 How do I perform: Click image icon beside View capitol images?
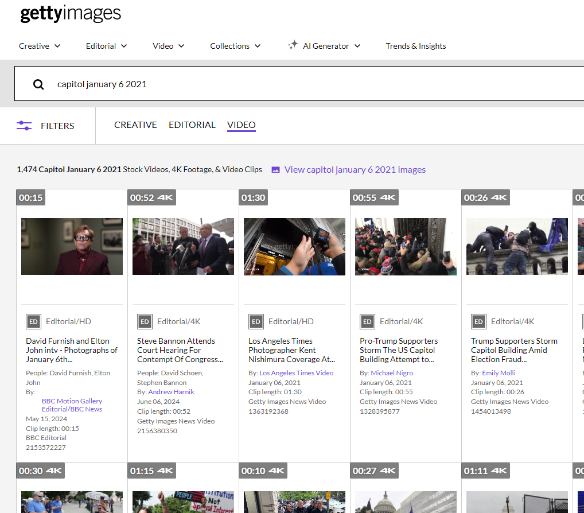(275, 170)
